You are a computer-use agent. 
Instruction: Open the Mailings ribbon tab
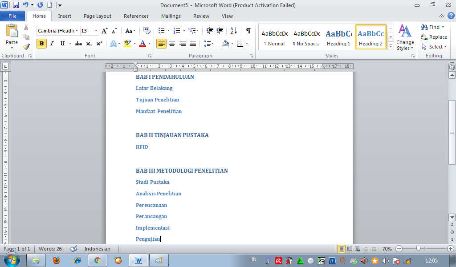click(171, 16)
